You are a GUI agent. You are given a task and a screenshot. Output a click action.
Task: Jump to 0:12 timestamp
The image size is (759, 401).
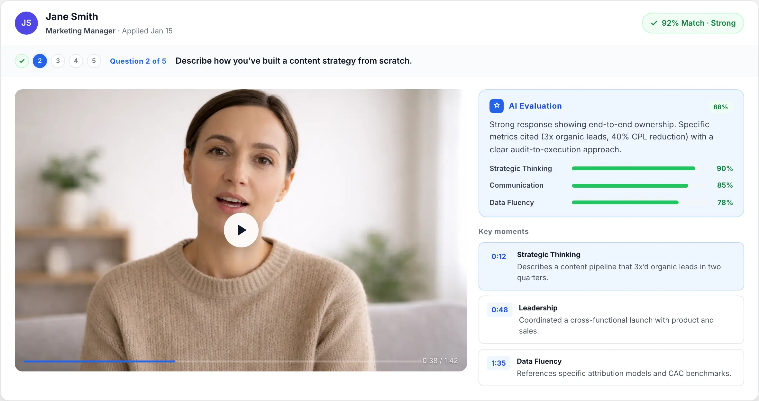pos(498,256)
